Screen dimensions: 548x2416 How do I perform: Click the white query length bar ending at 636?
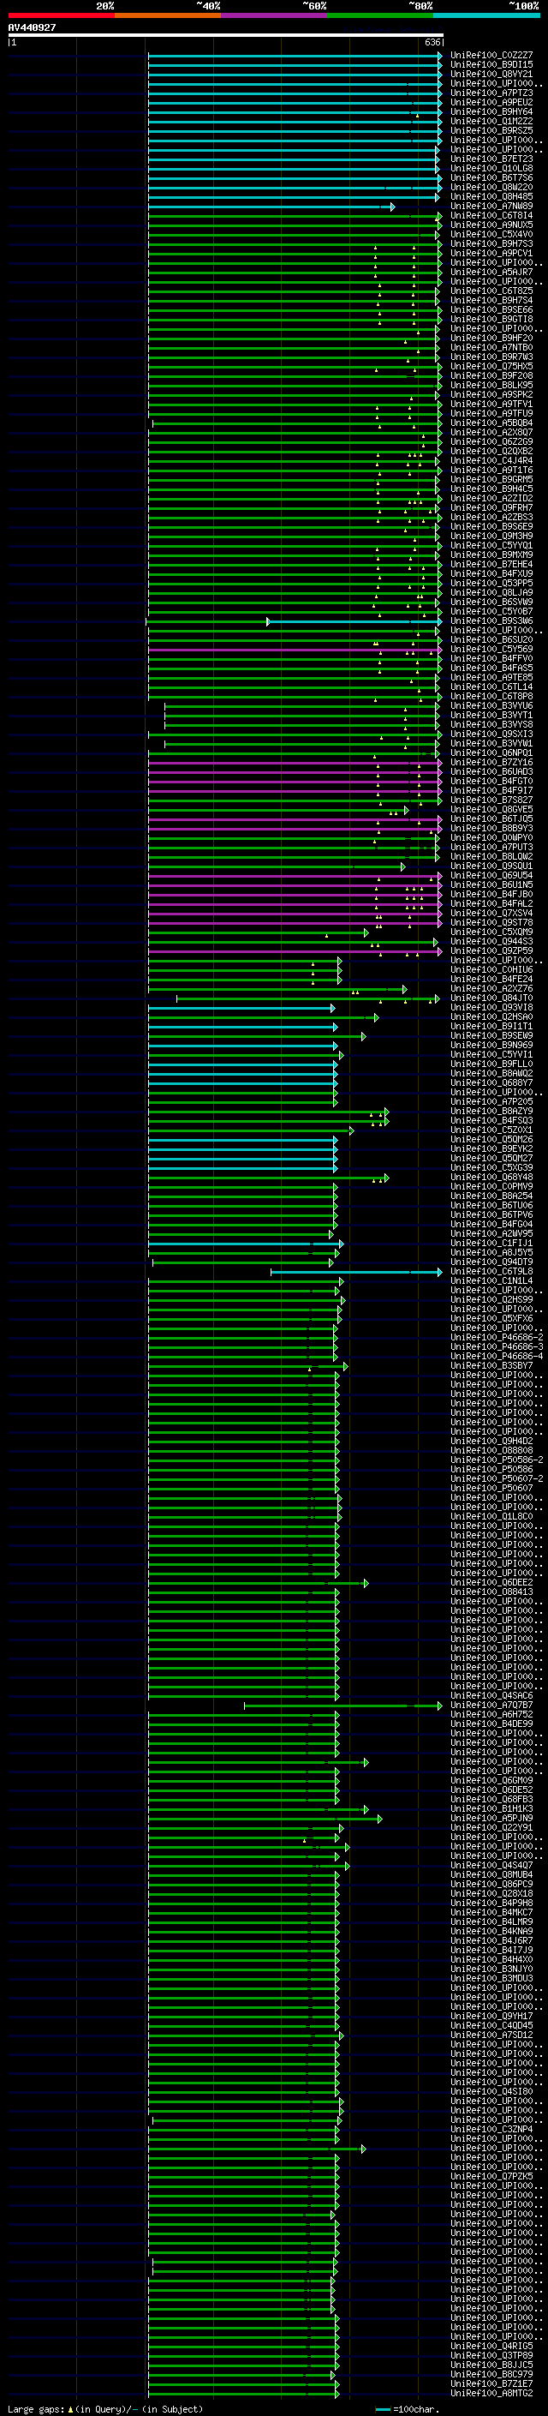tap(226, 34)
